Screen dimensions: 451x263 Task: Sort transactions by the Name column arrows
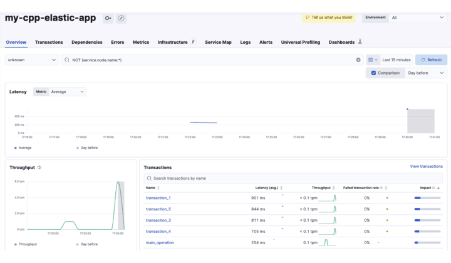[158, 188]
